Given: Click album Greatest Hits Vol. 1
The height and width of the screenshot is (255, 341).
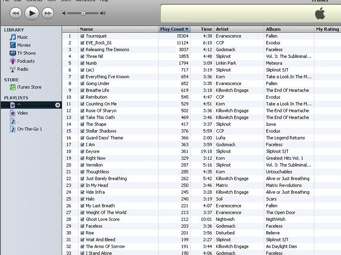Looking at the screenshot, I should [x=284, y=158].
